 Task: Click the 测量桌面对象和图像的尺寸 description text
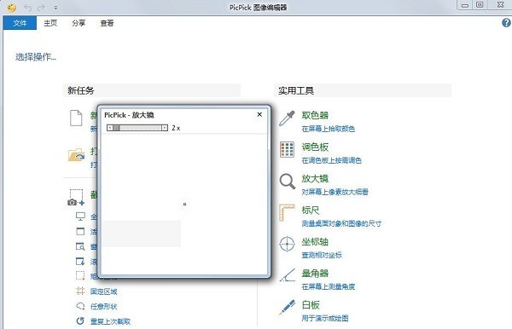point(341,223)
